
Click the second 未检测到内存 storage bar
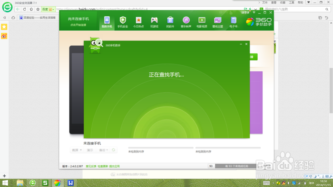(228, 148)
